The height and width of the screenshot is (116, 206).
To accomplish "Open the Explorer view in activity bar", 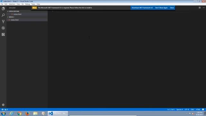I will pos(3,9).
